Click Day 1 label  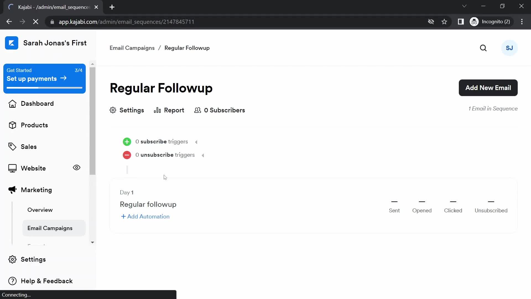pyautogui.click(x=127, y=192)
